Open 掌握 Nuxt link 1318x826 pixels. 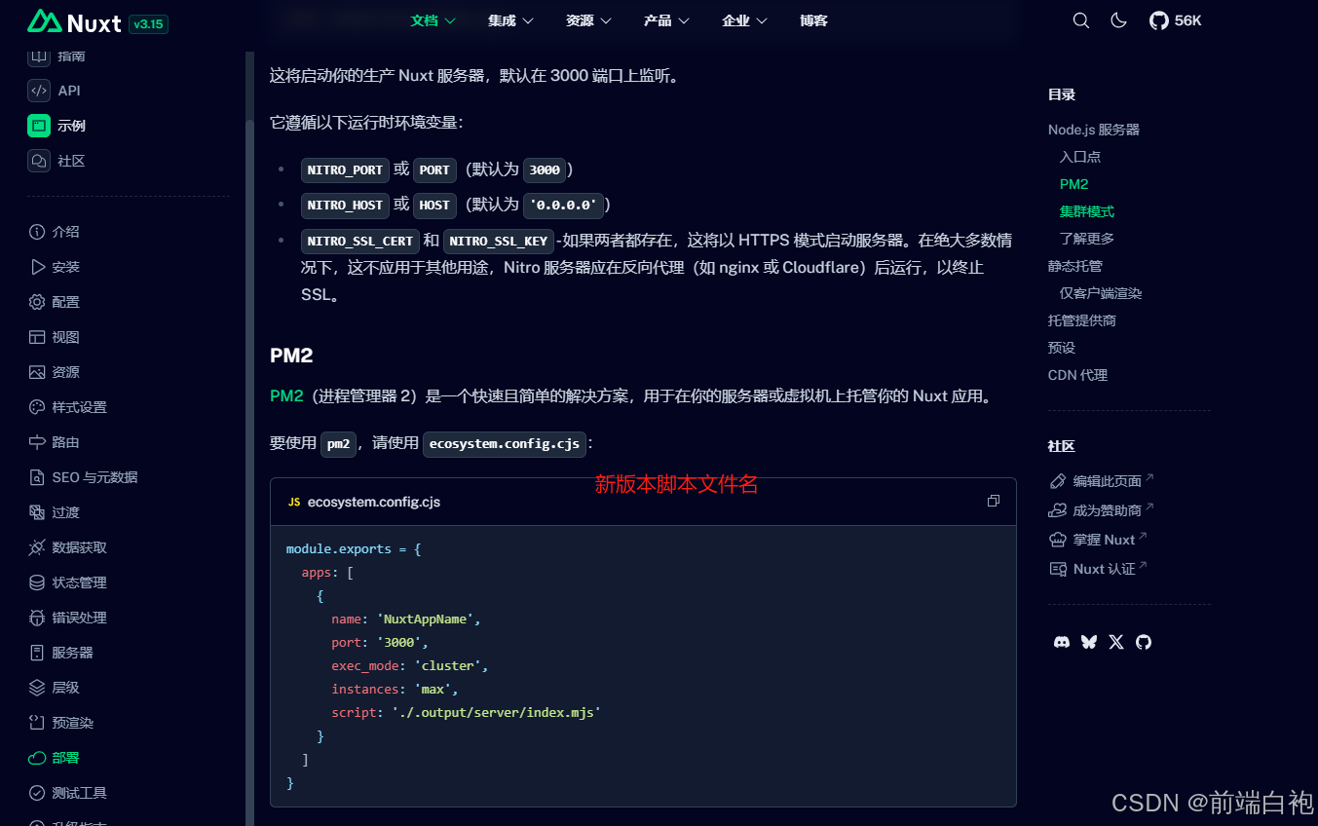(1098, 540)
